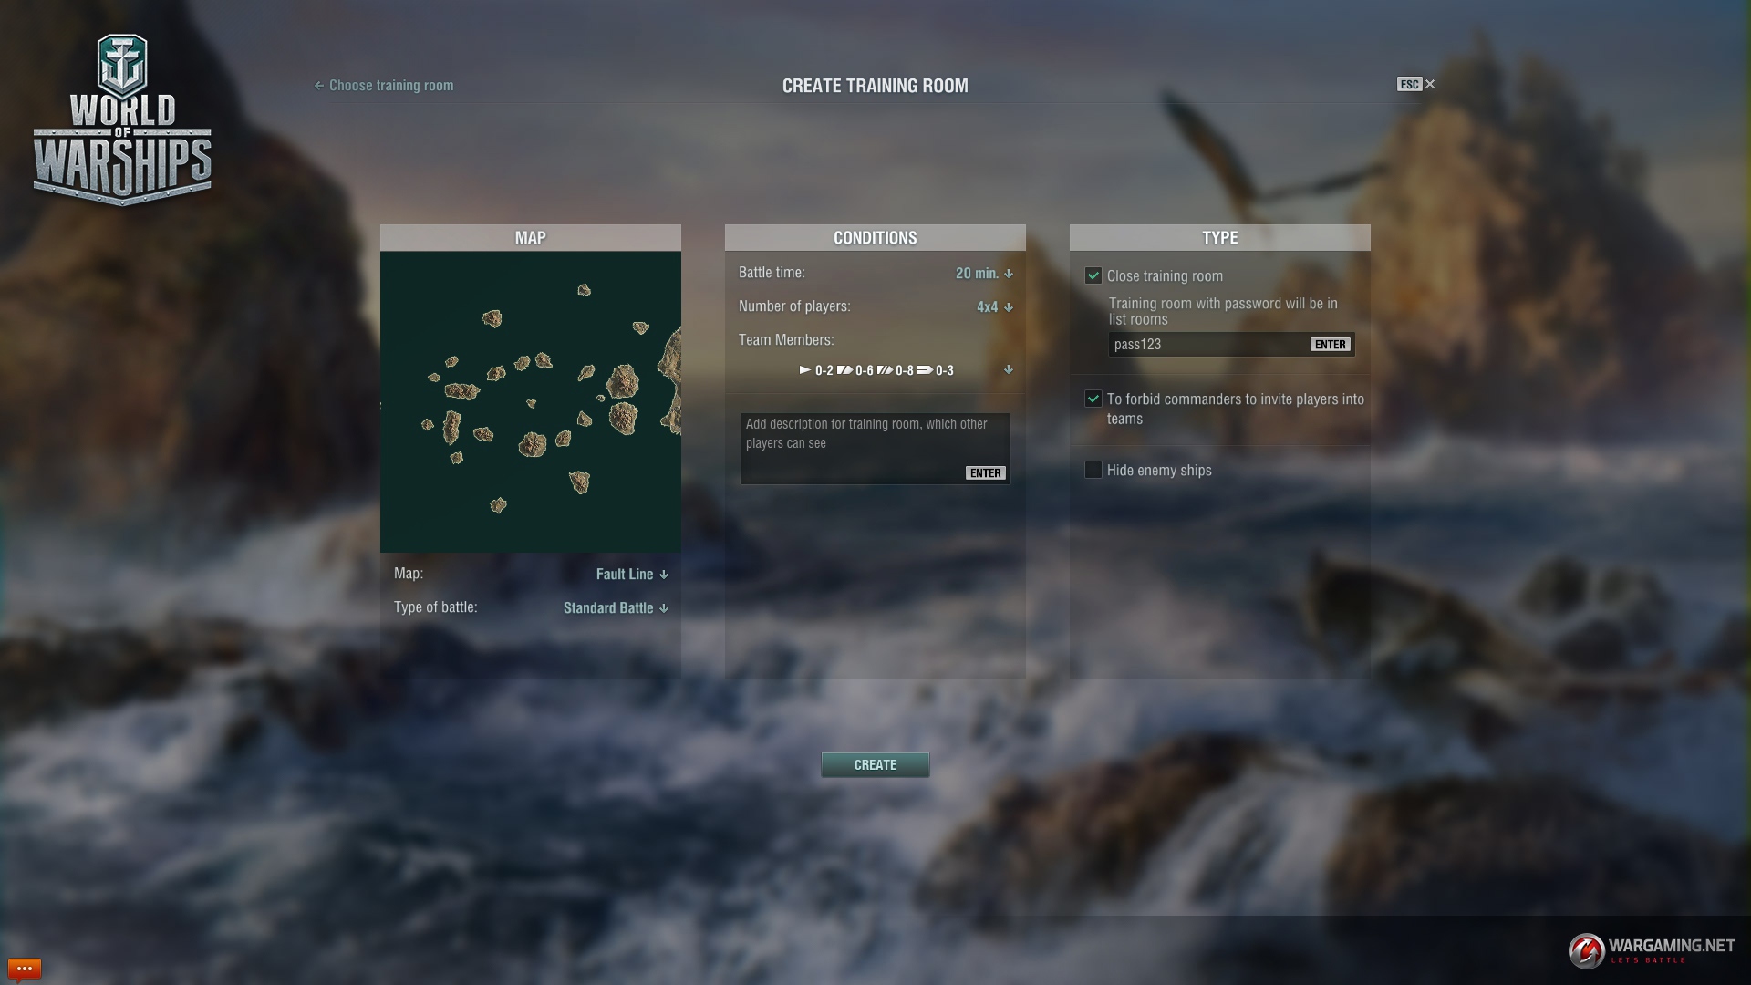Click the number of players dropdown arrow
The height and width of the screenshot is (985, 1751).
(x=1009, y=306)
